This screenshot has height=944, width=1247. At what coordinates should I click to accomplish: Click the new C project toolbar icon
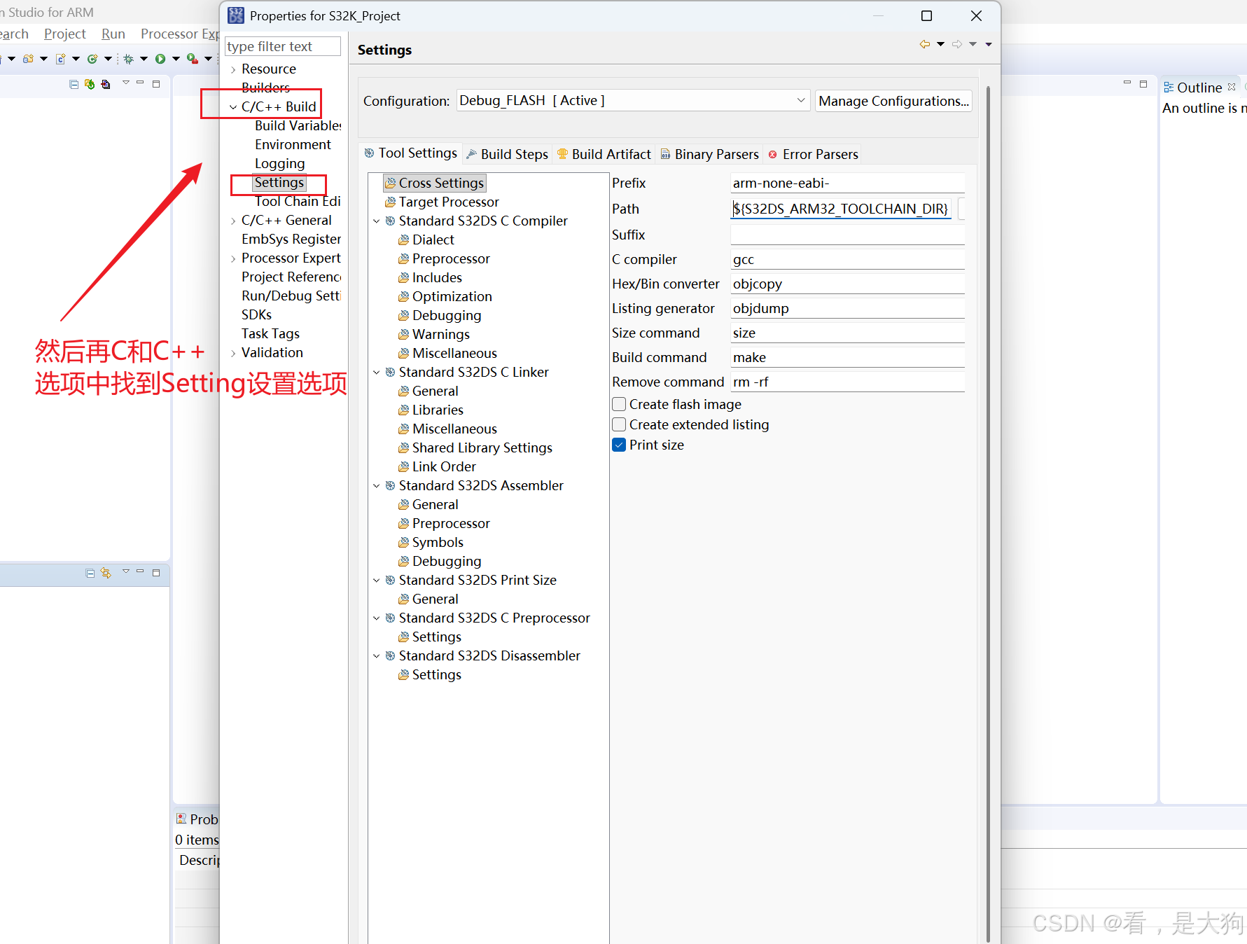(28, 59)
